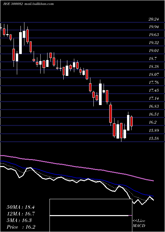Select the 16.83 price axis label
This screenshot has width=165, height=232.
point(154,106)
